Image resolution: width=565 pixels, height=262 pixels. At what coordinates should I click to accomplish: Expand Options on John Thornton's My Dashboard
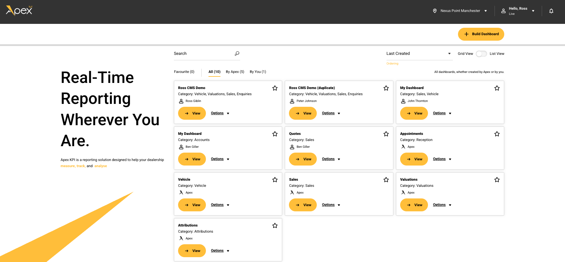click(x=442, y=113)
